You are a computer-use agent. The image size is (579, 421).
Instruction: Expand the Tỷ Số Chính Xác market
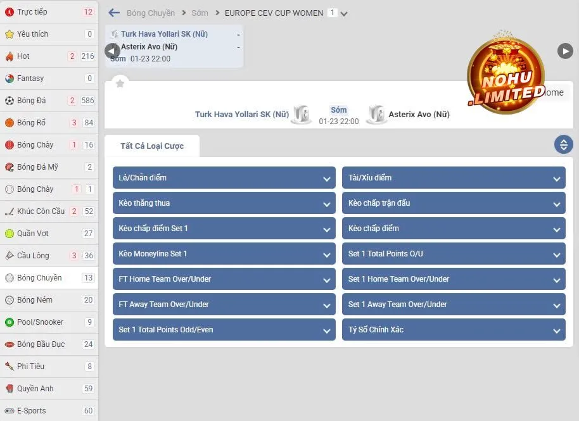click(x=454, y=329)
